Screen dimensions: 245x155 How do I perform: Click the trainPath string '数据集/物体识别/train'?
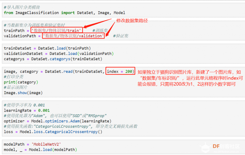[57, 30]
